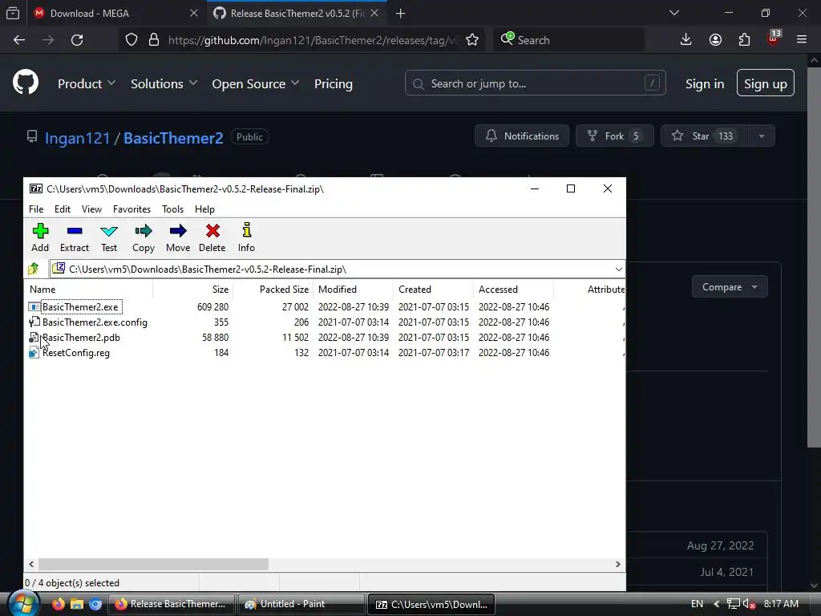Click the padlock site information icon
This screenshot has height=616, width=821.
tap(153, 40)
